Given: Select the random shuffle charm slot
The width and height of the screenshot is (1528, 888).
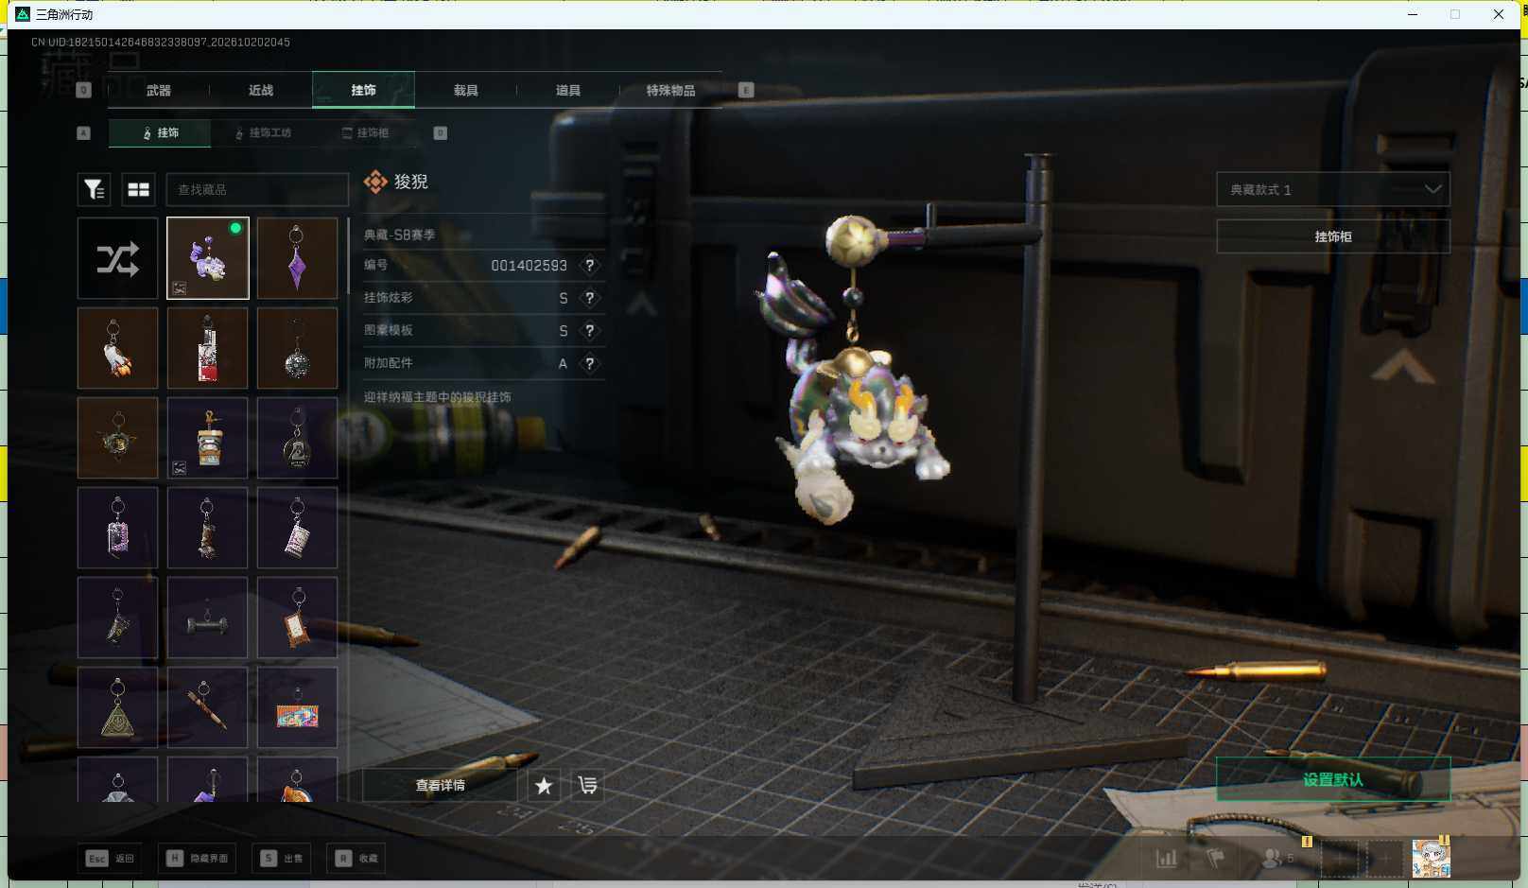Looking at the screenshot, I should 118,258.
